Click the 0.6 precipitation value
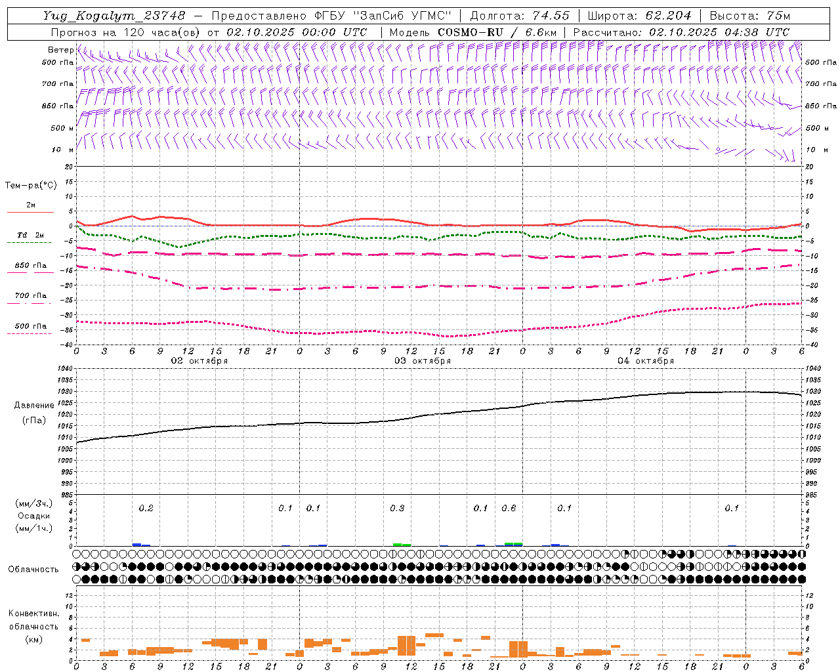Viewport: 840px width, 672px height. pos(509,508)
